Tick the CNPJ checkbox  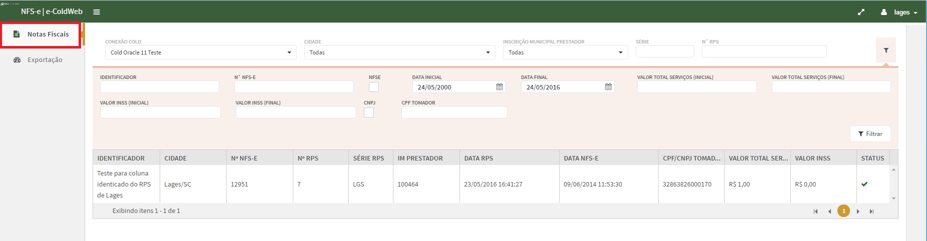click(x=369, y=112)
